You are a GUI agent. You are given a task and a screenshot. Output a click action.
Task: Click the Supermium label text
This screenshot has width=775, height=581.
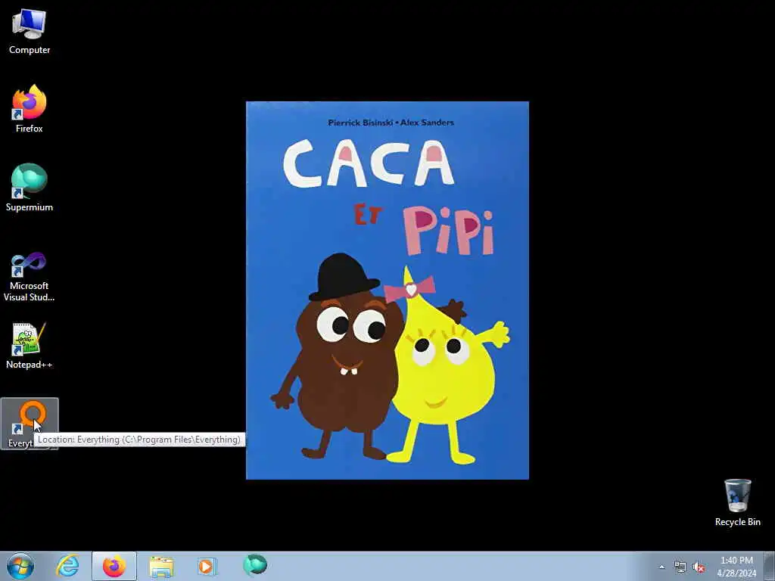[x=30, y=207]
